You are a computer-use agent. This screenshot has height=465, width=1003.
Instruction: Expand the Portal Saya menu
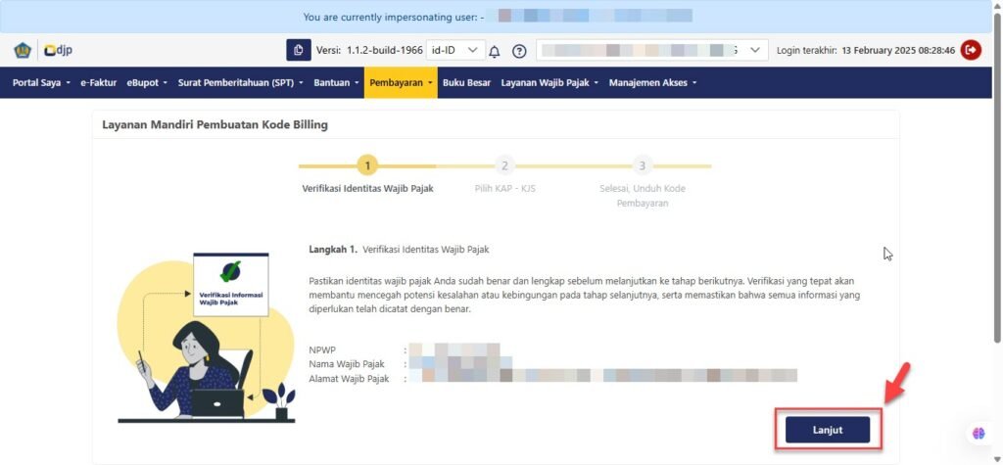coord(41,82)
